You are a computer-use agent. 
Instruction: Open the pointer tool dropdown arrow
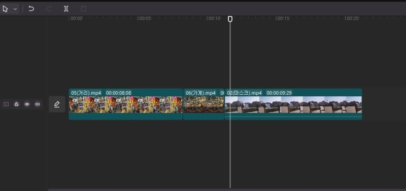coord(15,9)
